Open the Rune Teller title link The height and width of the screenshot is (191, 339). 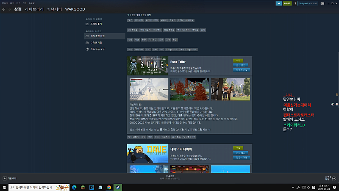click(x=178, y=61)
